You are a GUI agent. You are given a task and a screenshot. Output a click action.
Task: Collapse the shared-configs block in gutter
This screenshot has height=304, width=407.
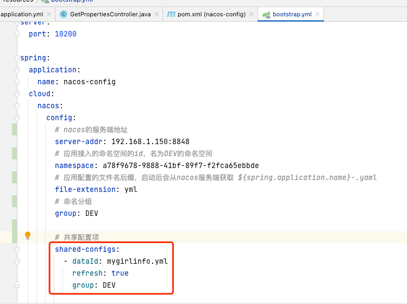[x=18, y=249]
